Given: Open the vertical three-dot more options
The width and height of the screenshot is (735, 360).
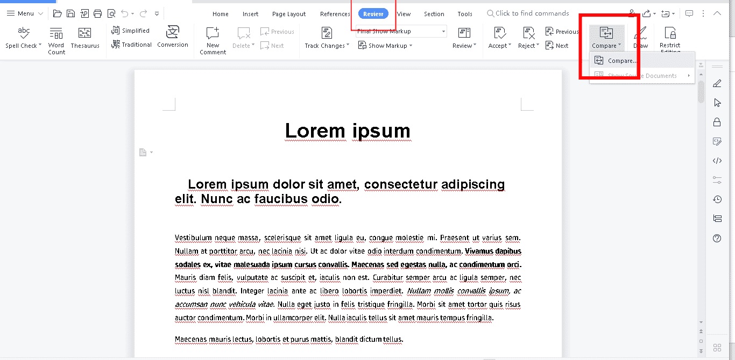Looking at the screenshot, I should coord(703,13).
